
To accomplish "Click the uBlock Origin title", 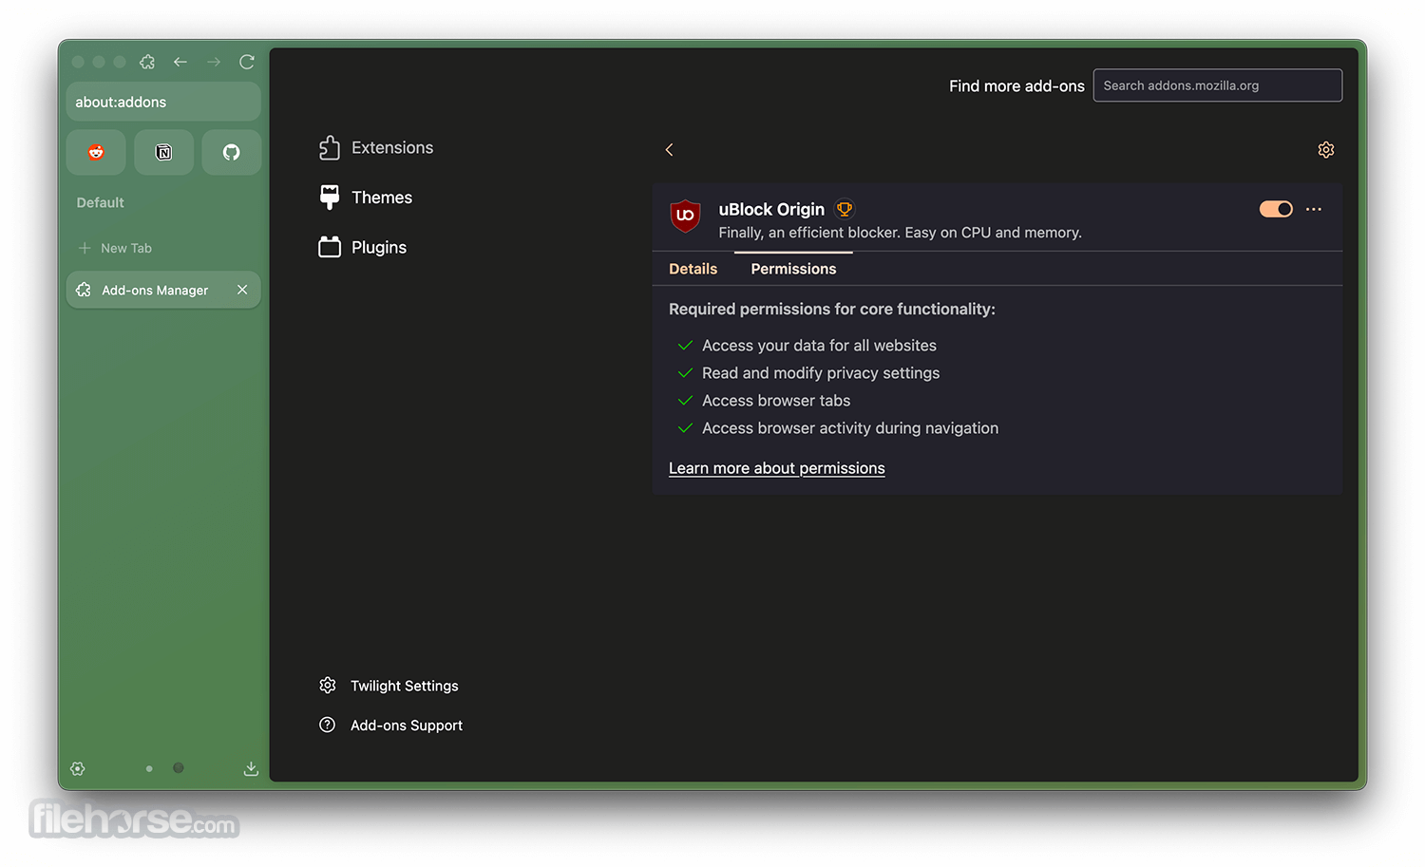I will point(771,209).
